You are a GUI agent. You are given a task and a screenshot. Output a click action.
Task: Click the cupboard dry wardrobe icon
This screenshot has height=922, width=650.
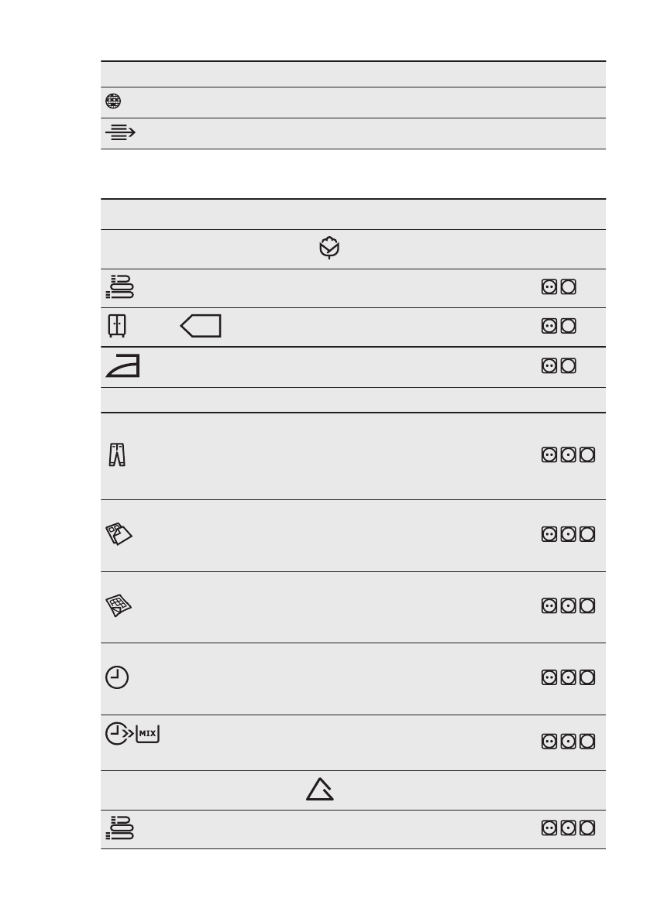(x=115, y=327)
